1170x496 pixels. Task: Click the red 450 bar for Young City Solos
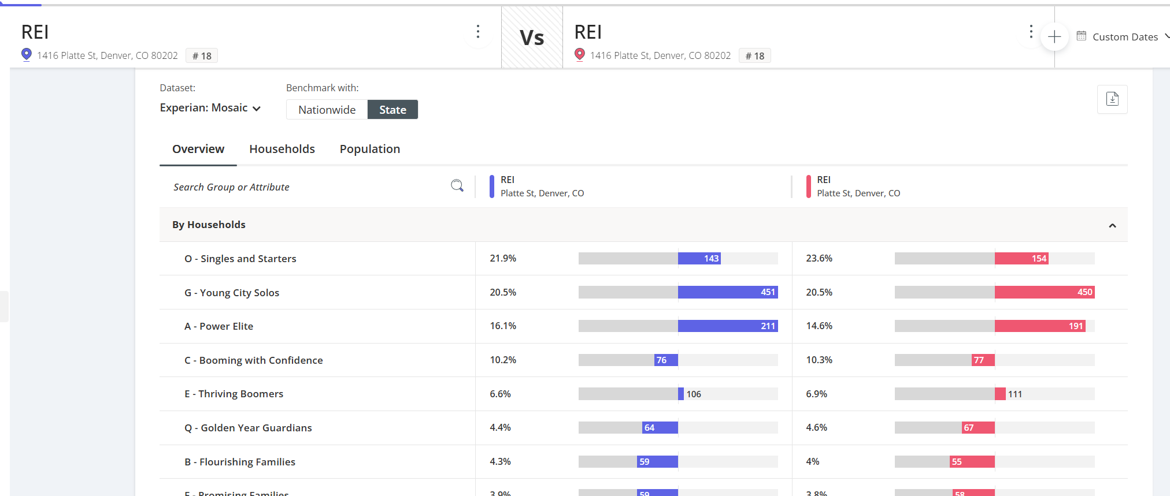pyautogui.click(x=1045, y=292)
